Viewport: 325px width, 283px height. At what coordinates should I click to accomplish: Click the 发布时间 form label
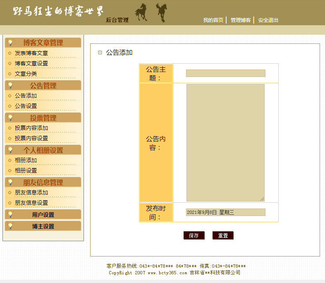point(156,213)
